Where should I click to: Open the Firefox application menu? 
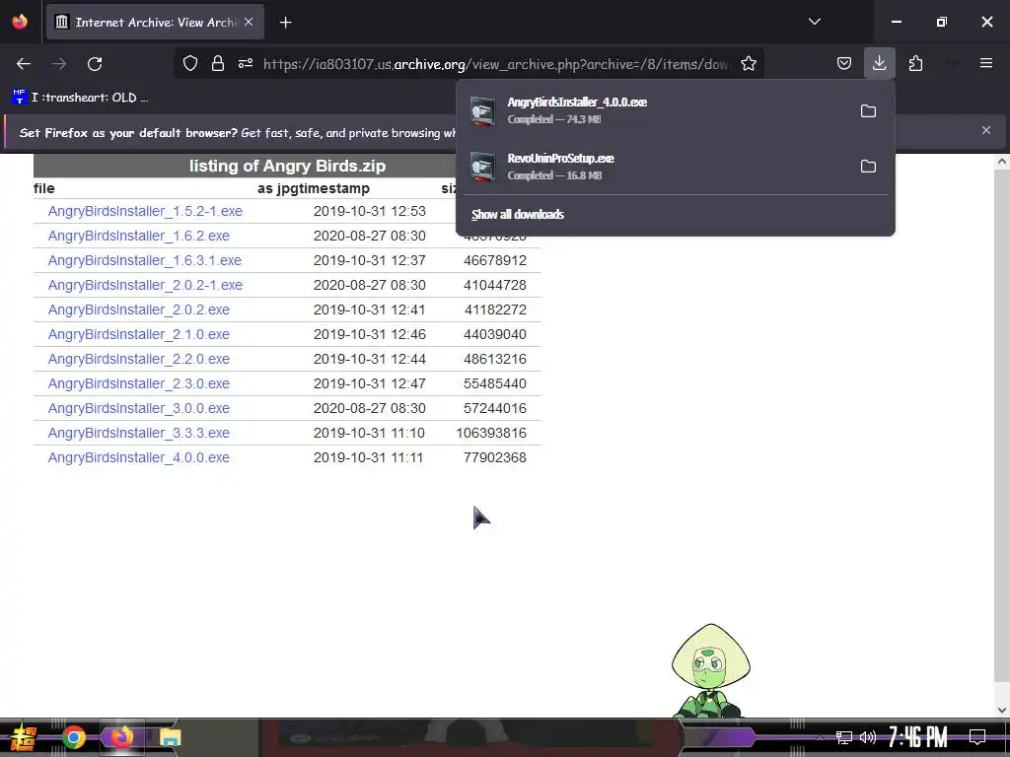(986, 63)
